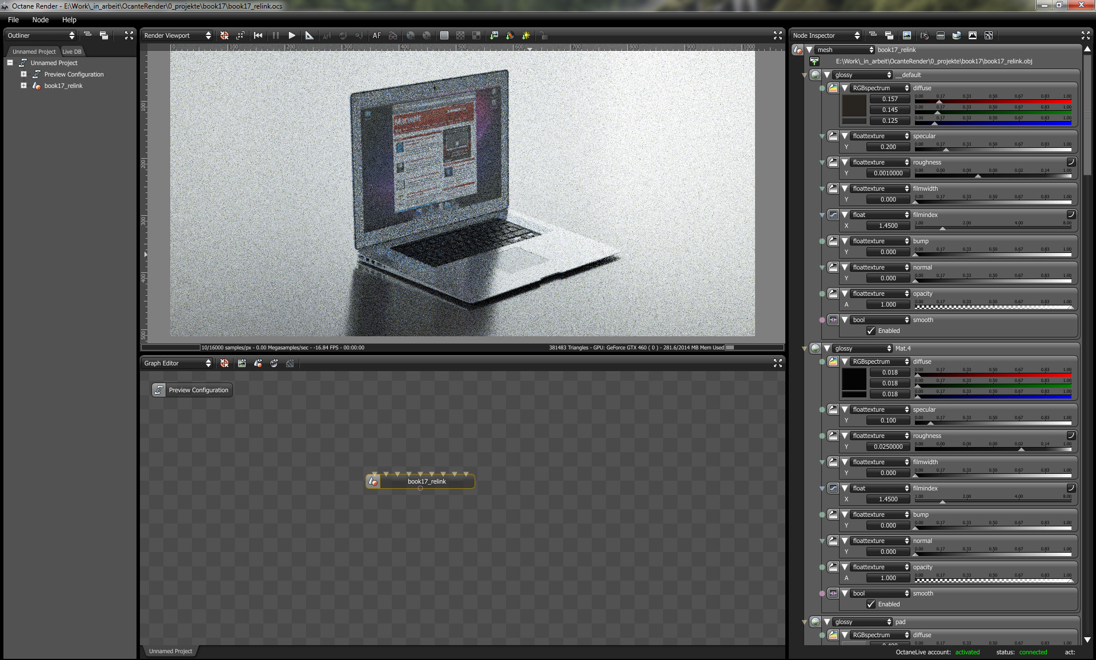
Task: Toggle the AF auto focus icon
Action: (x=376, y=35)
